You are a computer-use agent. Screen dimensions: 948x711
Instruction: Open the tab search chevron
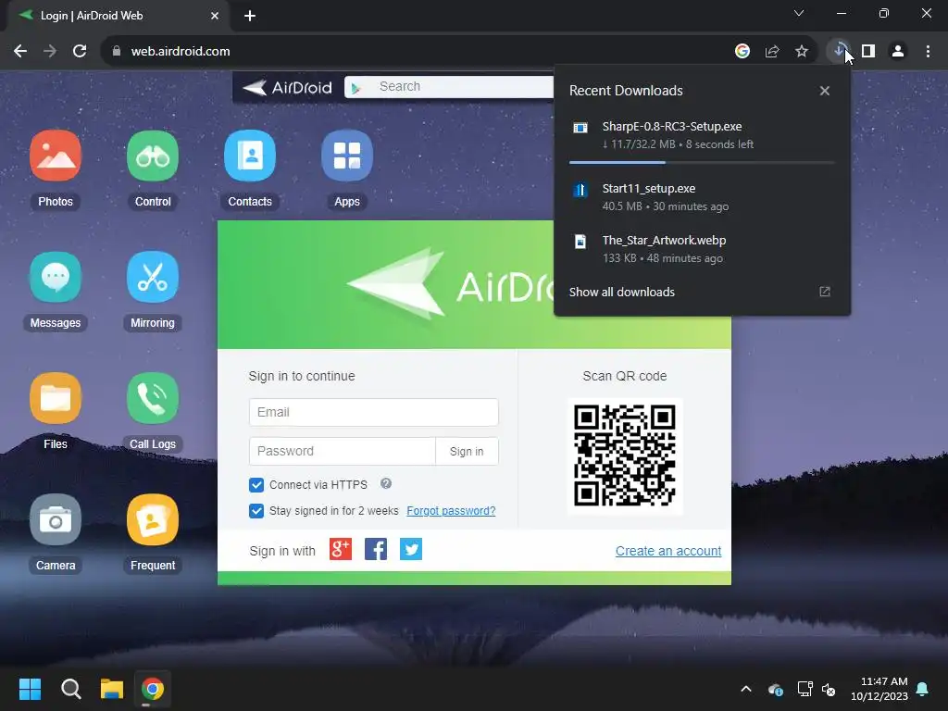click(799, 13)
